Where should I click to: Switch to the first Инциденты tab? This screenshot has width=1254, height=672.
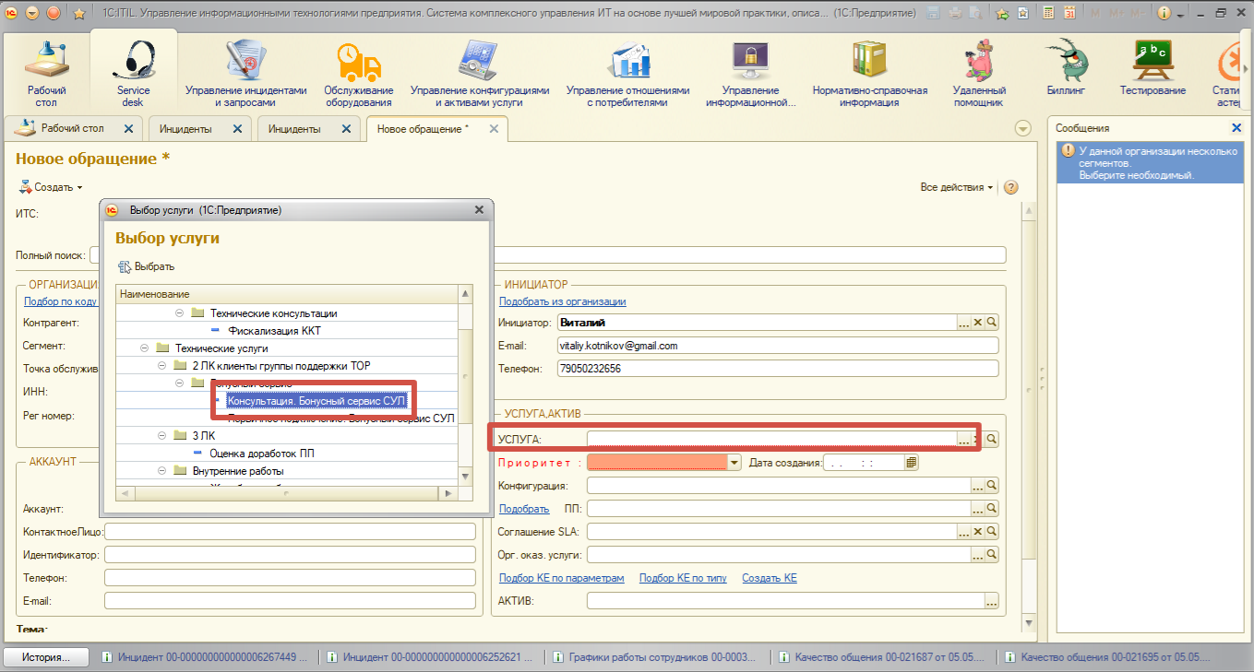pos(198,129)
